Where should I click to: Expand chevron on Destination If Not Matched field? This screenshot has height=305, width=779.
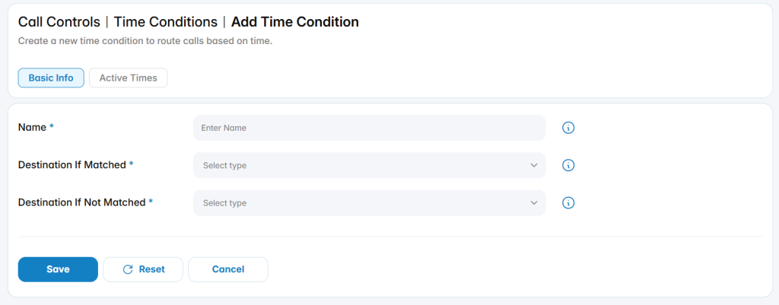[534, 202]
